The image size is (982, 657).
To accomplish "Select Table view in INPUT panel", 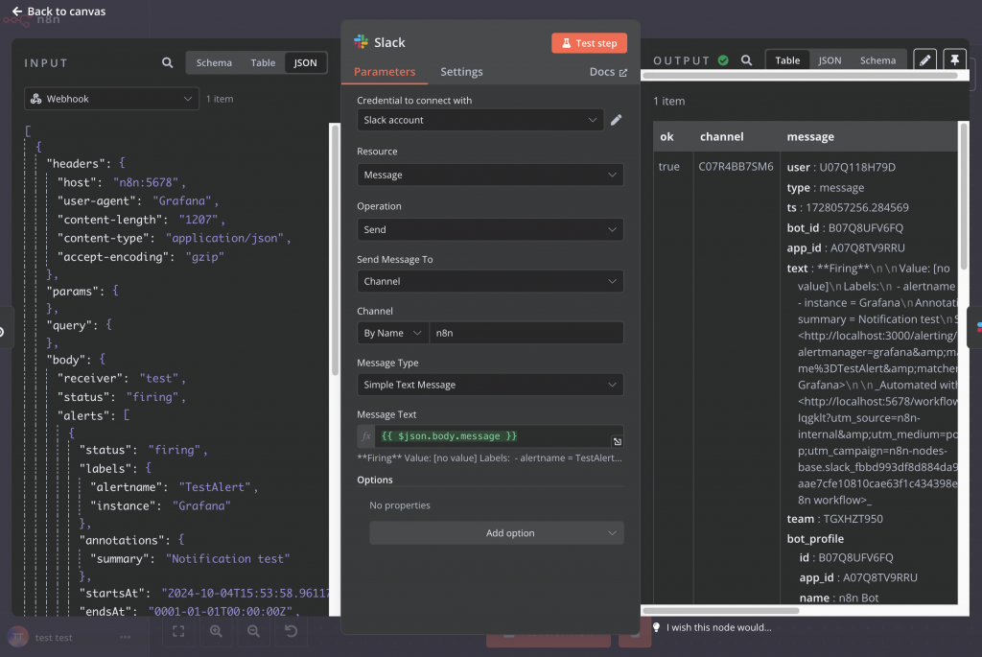I will pyautogui.click(x=263, y=62).
